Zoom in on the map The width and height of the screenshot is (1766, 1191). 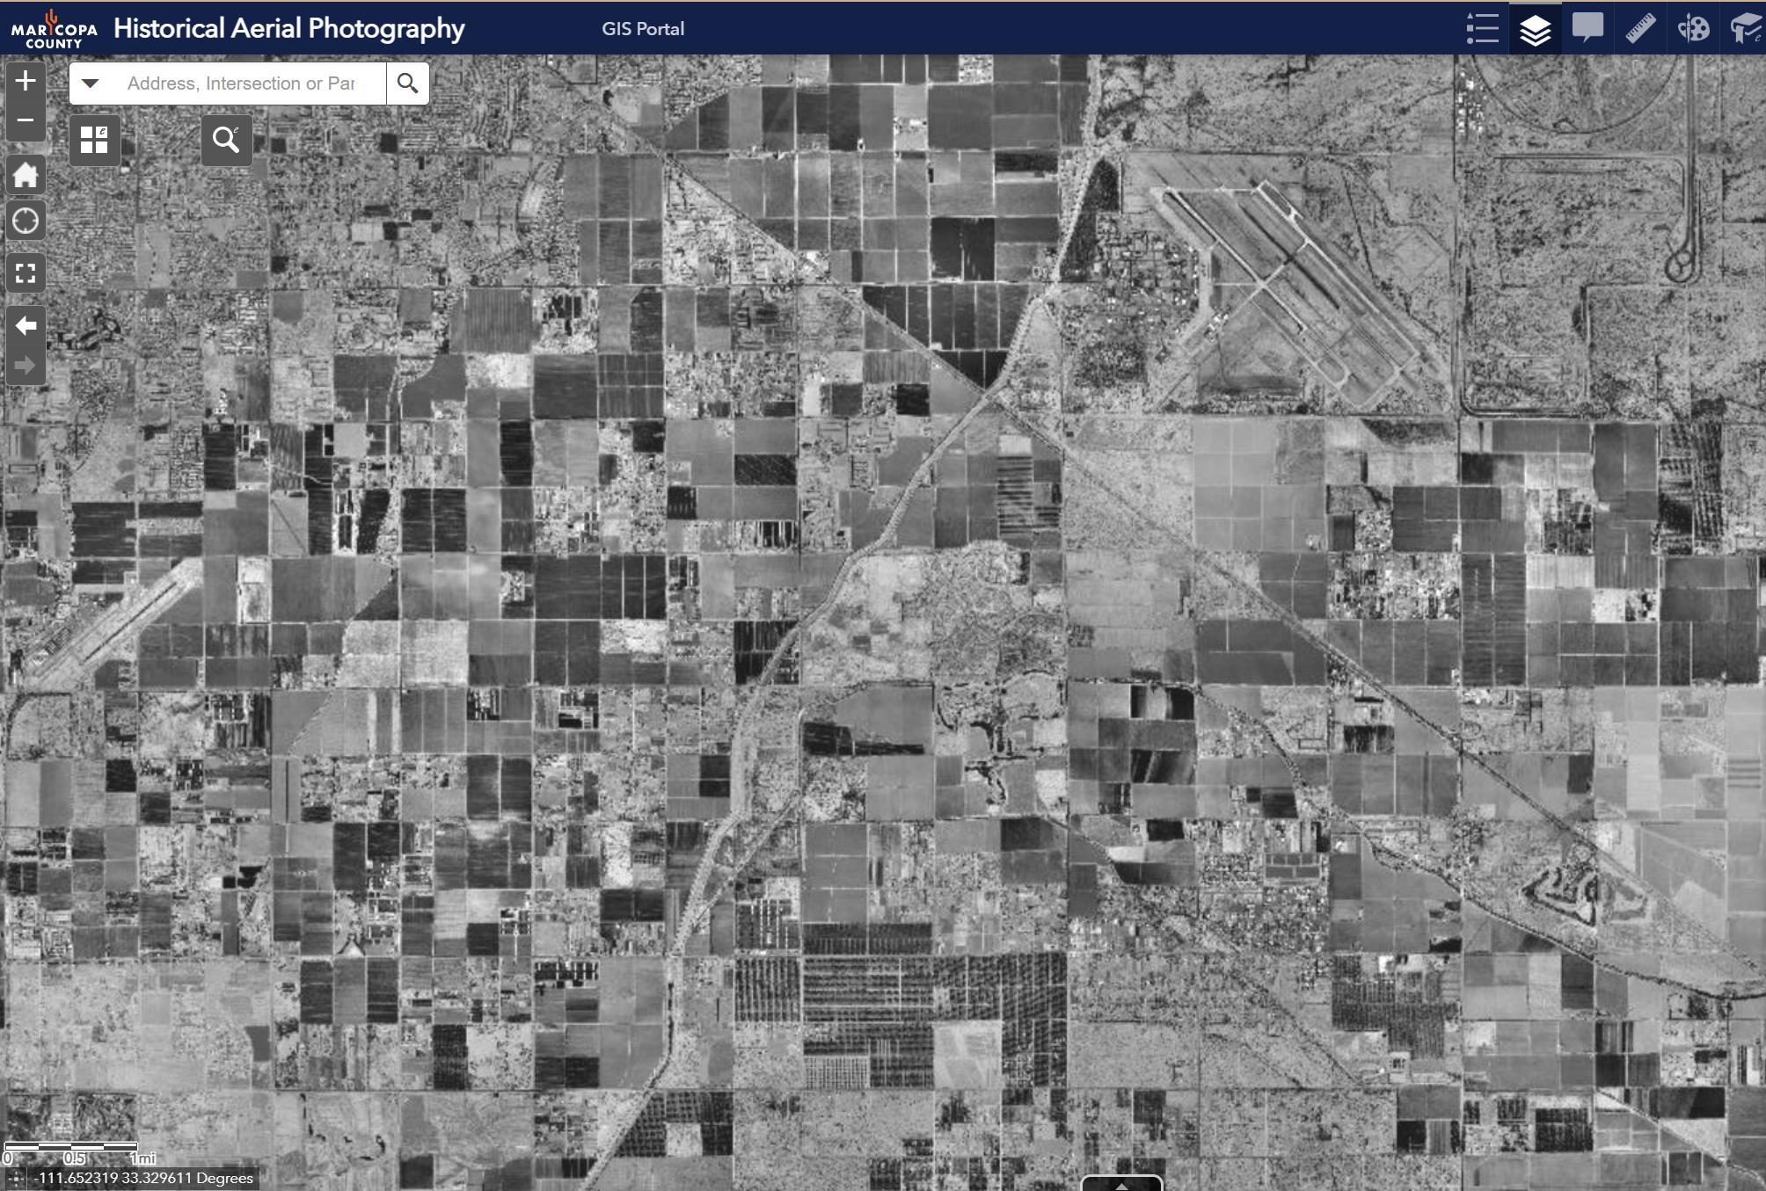click(x=26, y=81)
